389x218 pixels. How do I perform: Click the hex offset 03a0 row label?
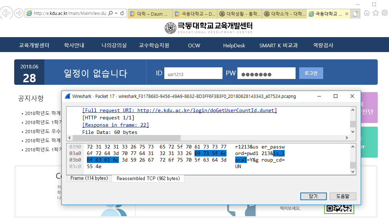tap(75, 153)
